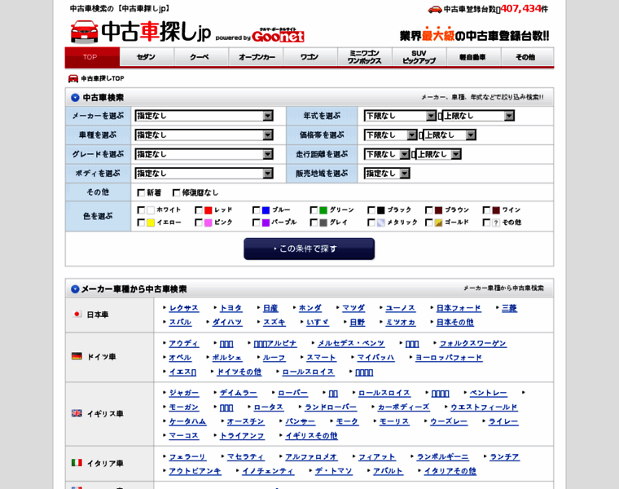Open the メーカーを選ぶ dropdown
Screen dimensions: 619x489
[x=204, y=116]
